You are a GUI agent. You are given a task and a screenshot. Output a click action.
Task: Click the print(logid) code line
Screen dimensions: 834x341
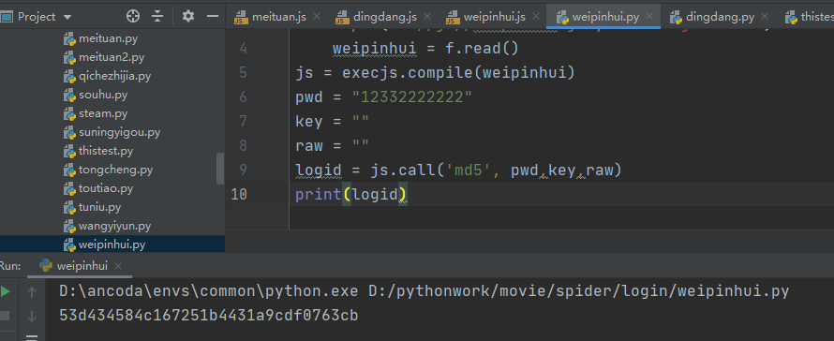coord(351,195)
